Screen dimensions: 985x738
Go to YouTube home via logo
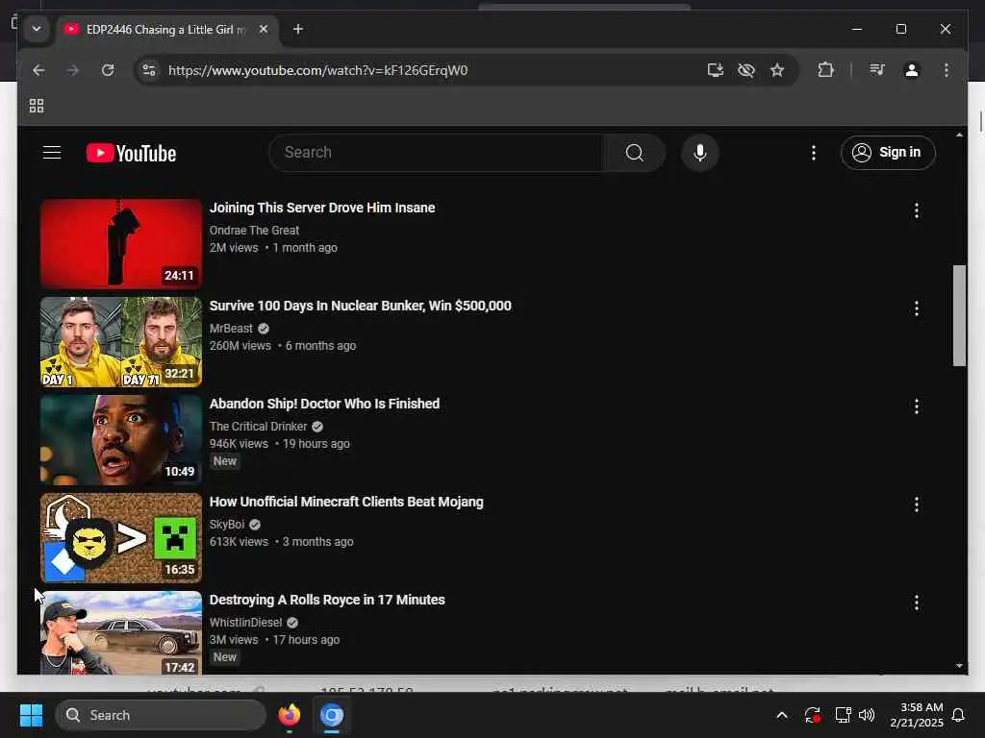click(131, 153)
